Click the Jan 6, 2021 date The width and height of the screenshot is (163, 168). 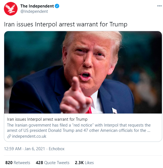(35, 149)
